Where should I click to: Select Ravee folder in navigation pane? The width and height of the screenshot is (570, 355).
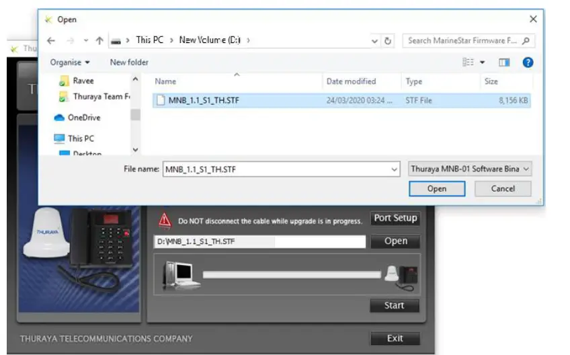[83, 81]
